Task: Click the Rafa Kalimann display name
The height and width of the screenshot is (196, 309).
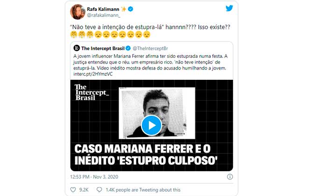Action: (x=103, y=9)
